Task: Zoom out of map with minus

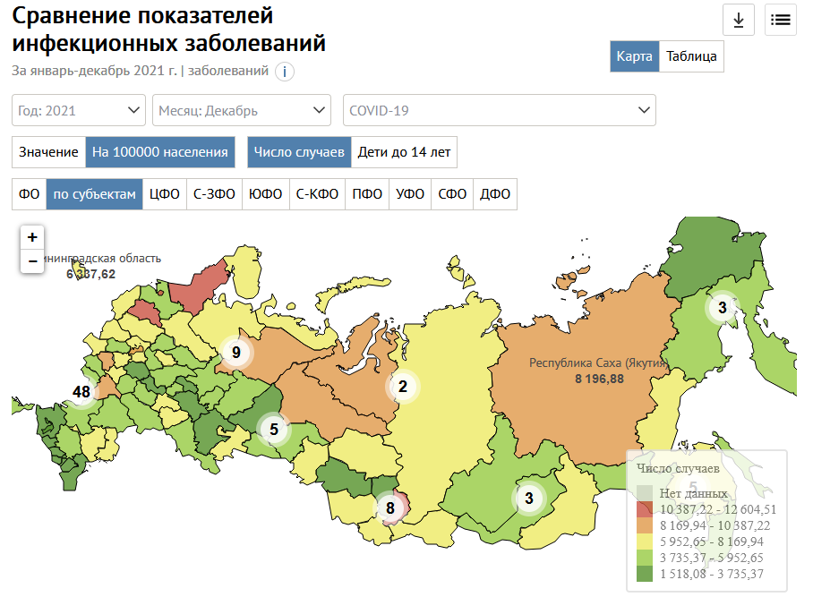Action: [32, 261]
